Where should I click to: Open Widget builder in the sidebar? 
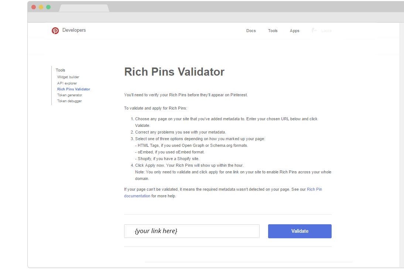pyautogui.click(x=68, y=77)
